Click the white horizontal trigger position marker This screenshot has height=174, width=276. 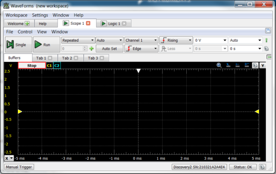[x=138, y=71]
